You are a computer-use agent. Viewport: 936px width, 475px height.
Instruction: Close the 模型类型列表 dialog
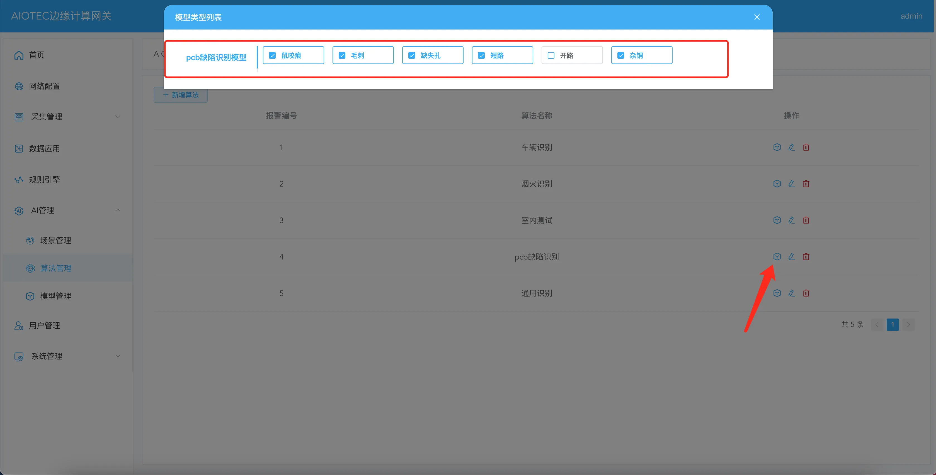(757, 17)
